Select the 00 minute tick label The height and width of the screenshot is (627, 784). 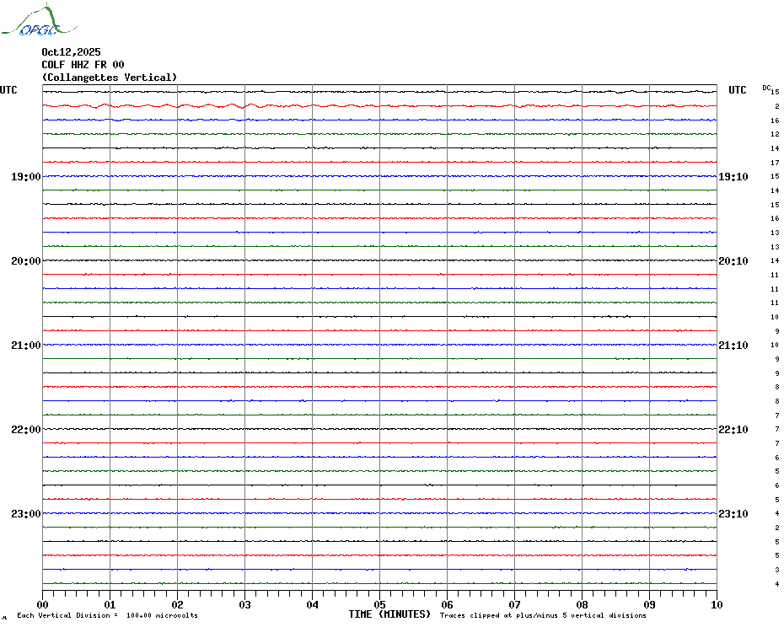coord(43,604)
